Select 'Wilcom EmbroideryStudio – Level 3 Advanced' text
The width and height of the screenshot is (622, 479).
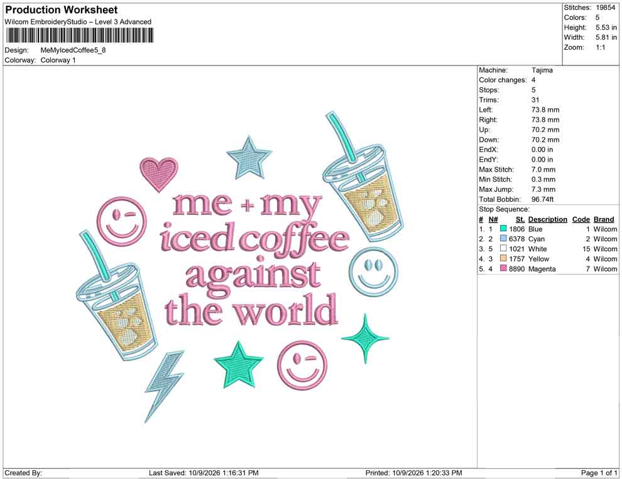(78, 22)
